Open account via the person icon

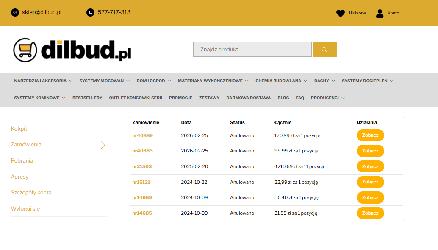pyautogui.click(x=380, y=13)
